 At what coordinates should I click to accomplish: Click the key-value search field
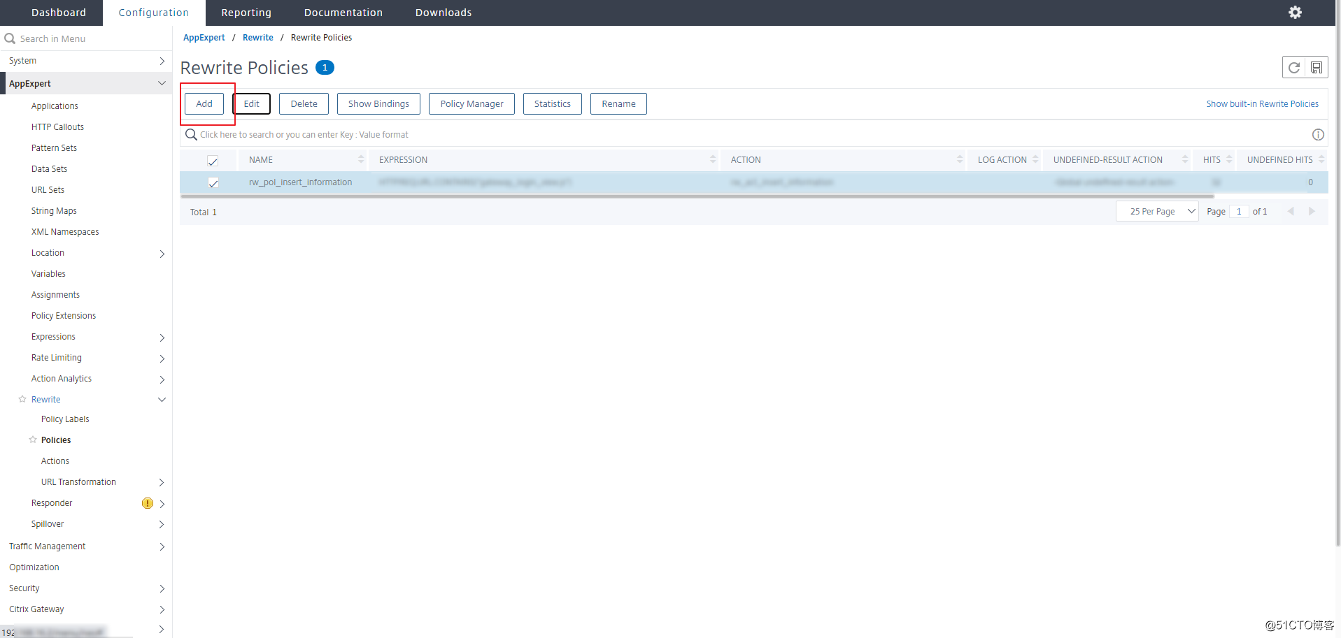[745, 134]
